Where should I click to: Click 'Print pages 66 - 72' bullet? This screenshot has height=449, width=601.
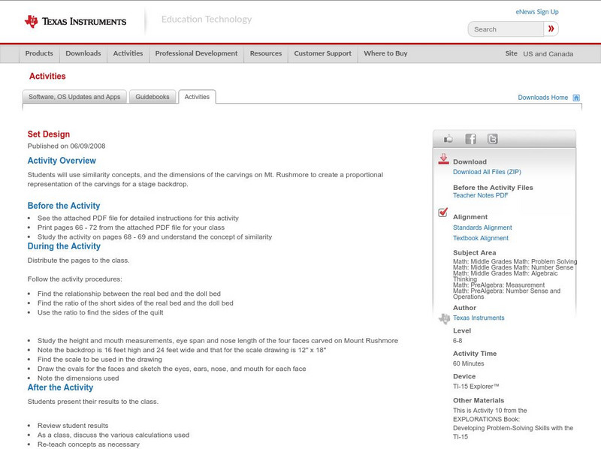pyautogui.click(x=131, y=228)
